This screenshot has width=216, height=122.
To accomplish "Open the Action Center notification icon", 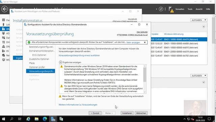I will click(x=209, y=119).
